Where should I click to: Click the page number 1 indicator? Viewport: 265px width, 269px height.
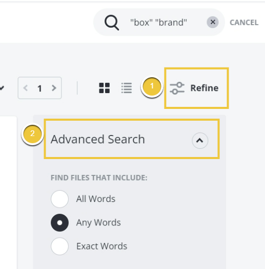(x=39, y=88)
